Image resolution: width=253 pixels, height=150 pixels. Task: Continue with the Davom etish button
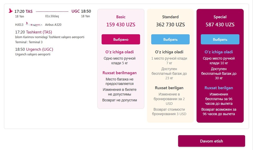pos(211,141)
